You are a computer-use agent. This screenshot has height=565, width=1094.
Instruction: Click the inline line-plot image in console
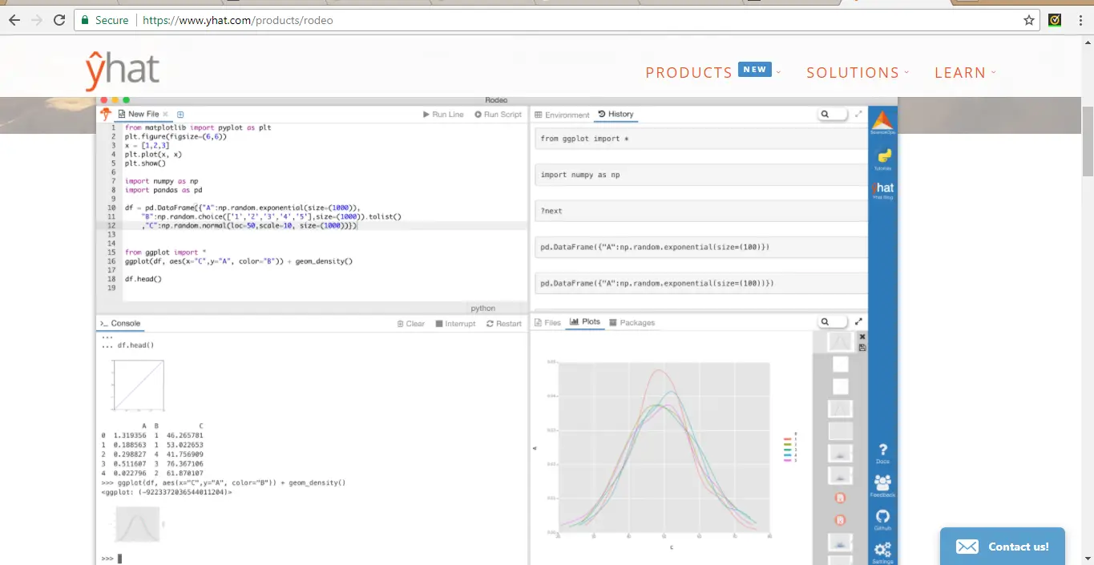(138, 385)
